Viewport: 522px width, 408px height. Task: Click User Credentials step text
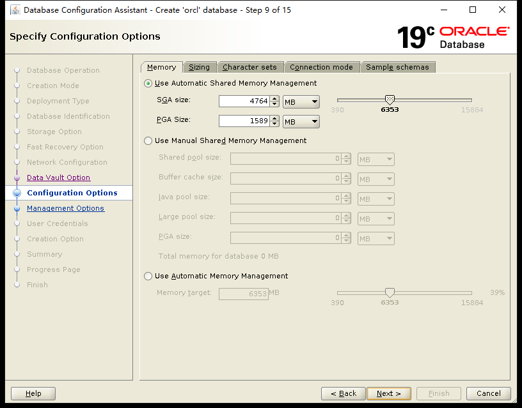[58, 223]
